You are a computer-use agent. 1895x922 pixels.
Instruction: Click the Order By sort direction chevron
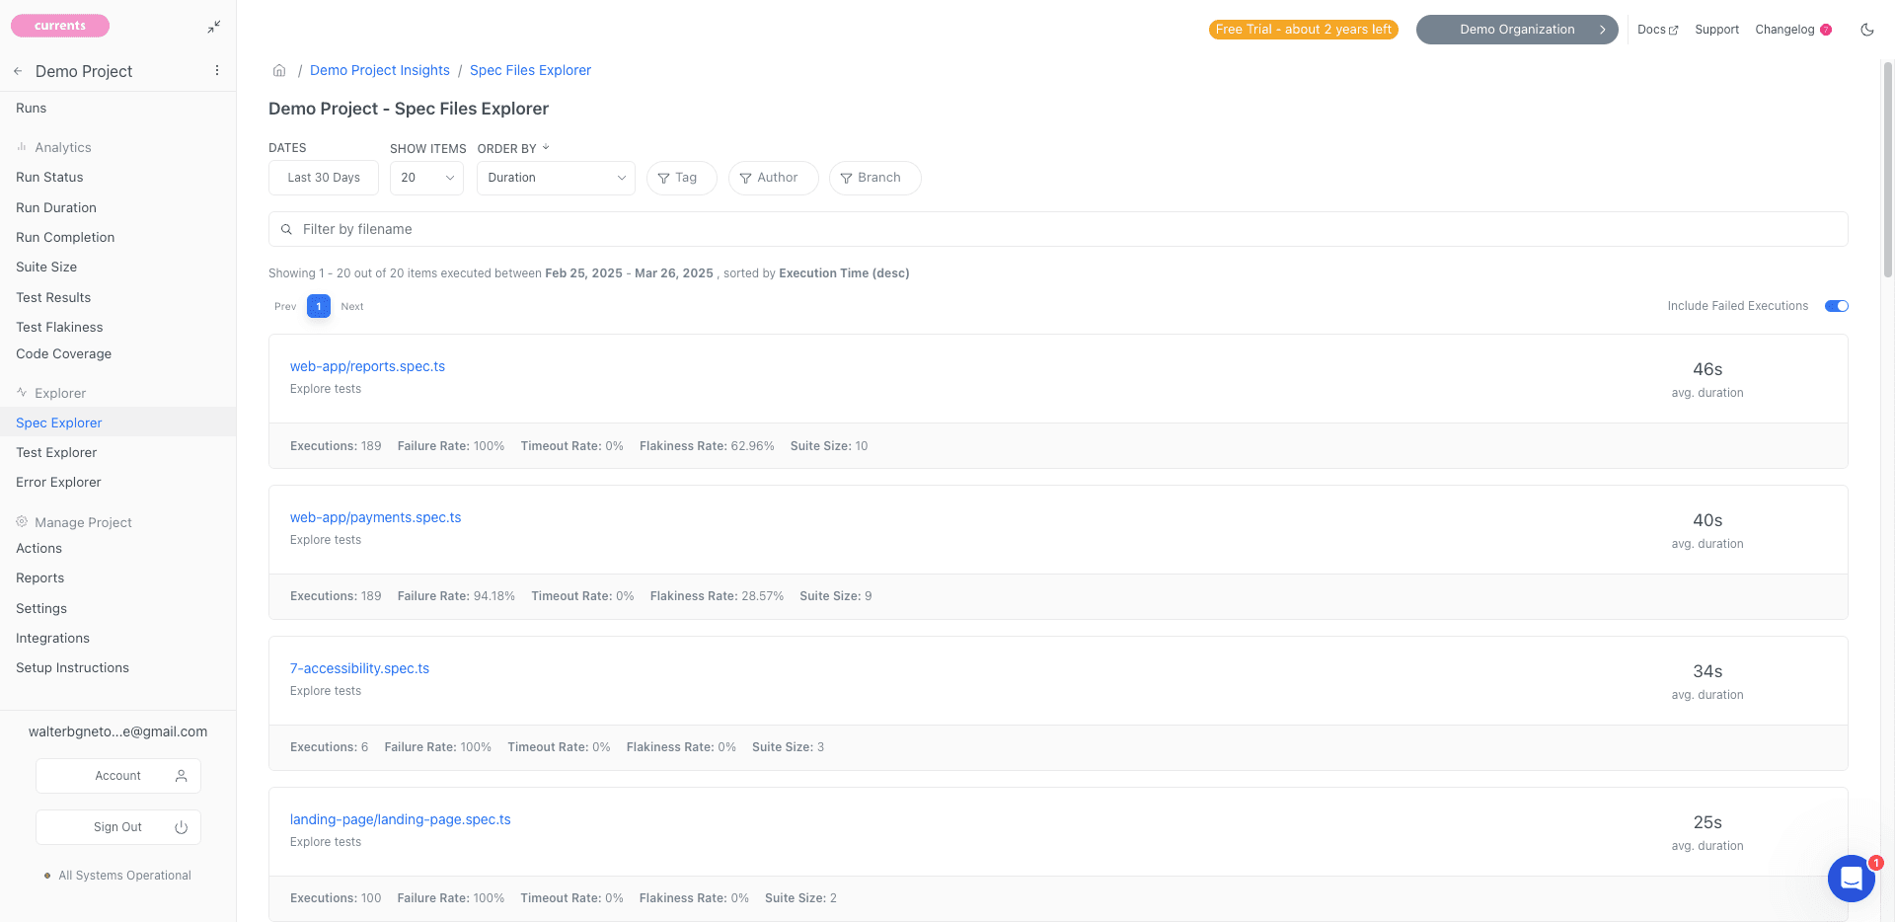click(x=546, y=148)
